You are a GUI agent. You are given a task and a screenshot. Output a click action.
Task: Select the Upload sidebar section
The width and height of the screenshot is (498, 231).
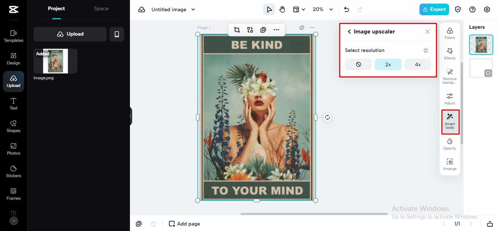coord(14,81)
